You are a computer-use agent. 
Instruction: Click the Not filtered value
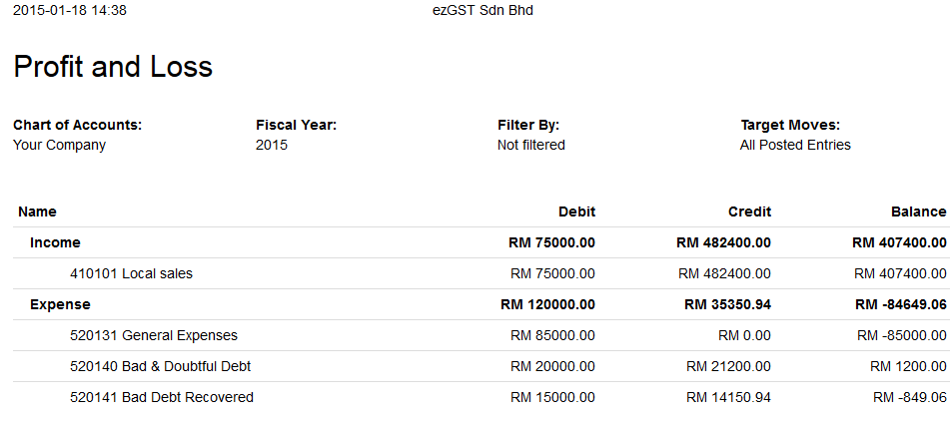531,145
